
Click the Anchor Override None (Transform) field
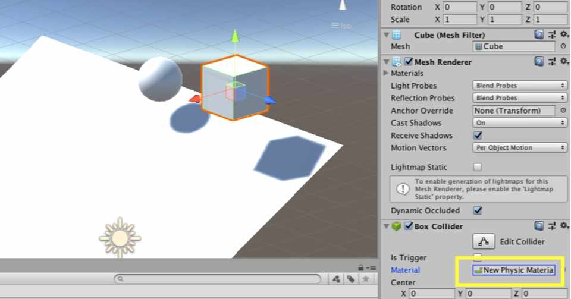[514, 110]
